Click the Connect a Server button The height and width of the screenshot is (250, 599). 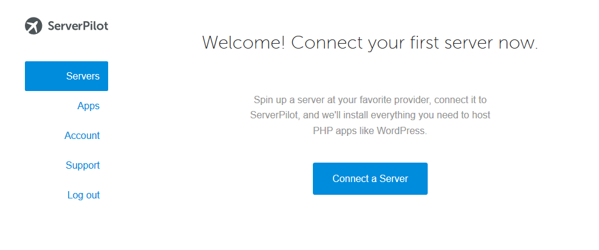click(x=370, y=178)
